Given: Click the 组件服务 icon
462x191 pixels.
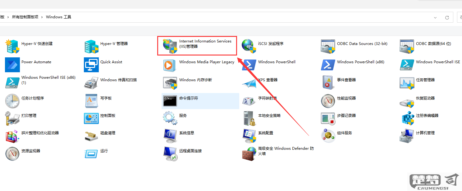Looking at the screenshot, I should click(x=328, y=136).
